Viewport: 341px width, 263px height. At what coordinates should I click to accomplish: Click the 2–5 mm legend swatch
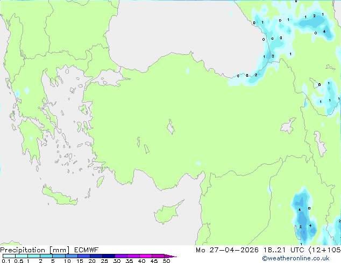click(x=46, y=256)
